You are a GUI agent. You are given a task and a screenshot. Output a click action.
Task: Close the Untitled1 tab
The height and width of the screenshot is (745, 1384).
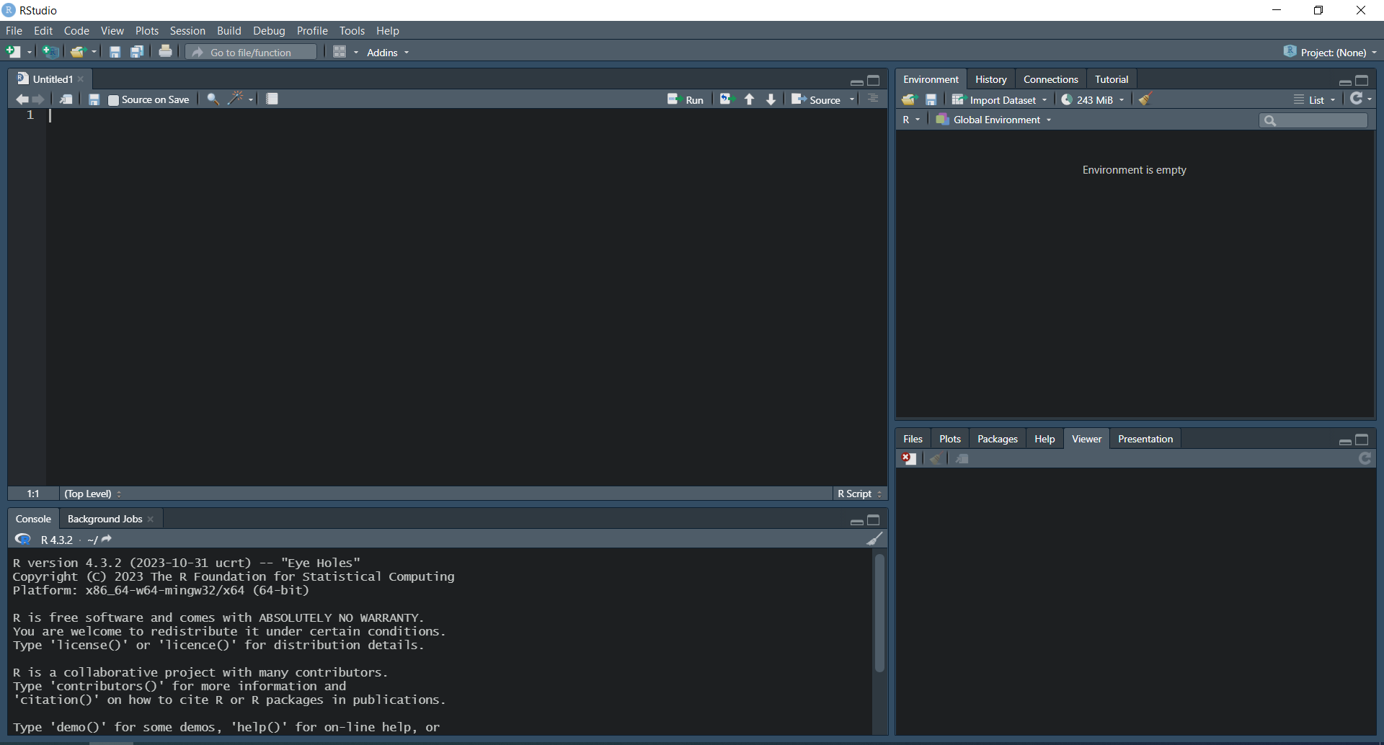click(81, 79)
